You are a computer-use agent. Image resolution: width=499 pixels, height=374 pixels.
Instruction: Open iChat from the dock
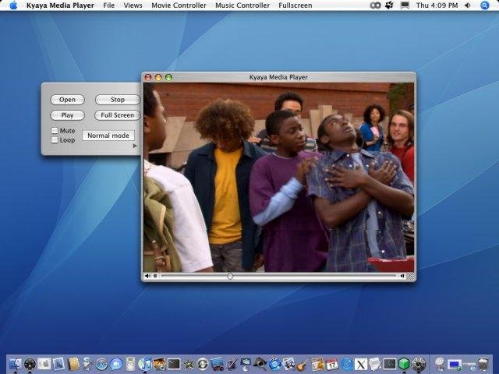[x=116, y=364]
